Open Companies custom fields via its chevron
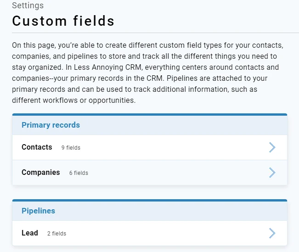This screenshot has height=252, width=299. 272,173
